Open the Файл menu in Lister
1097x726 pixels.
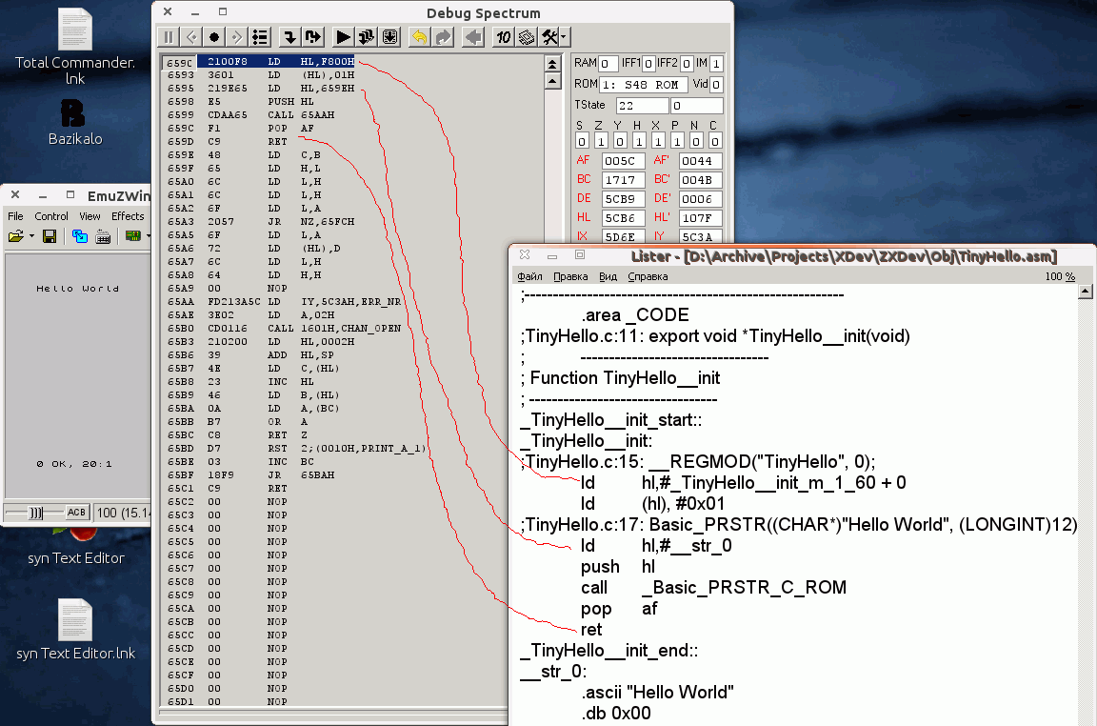529,276
